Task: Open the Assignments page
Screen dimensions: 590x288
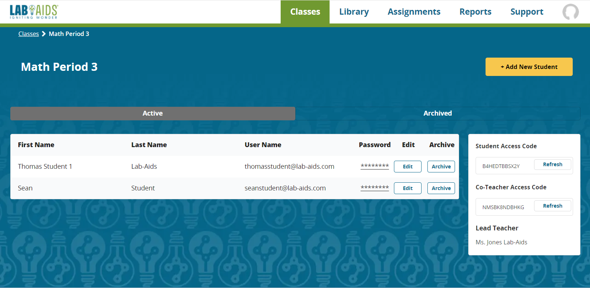Action: click(414, 12)
